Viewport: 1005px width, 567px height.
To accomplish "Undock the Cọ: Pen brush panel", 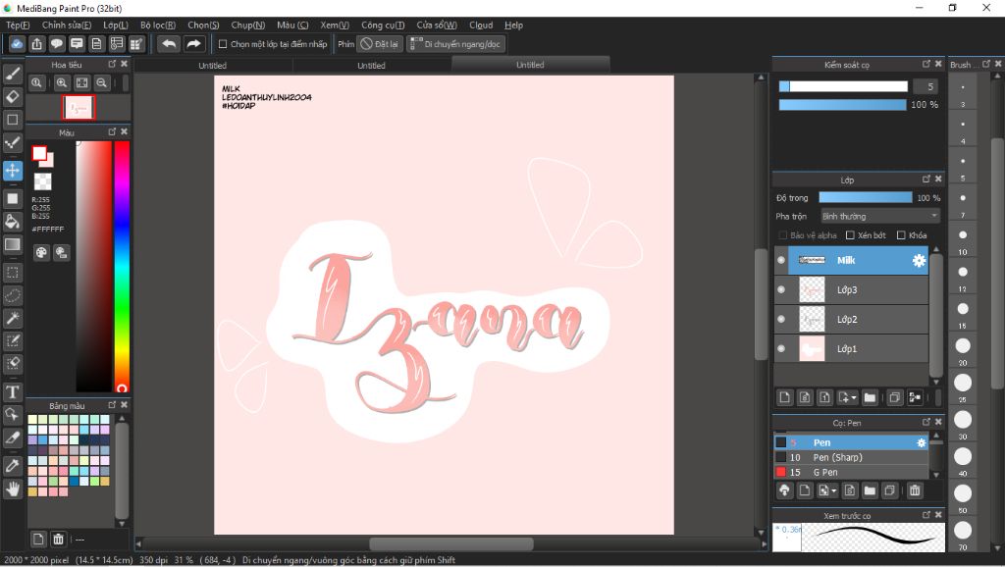I will [926, 422].
